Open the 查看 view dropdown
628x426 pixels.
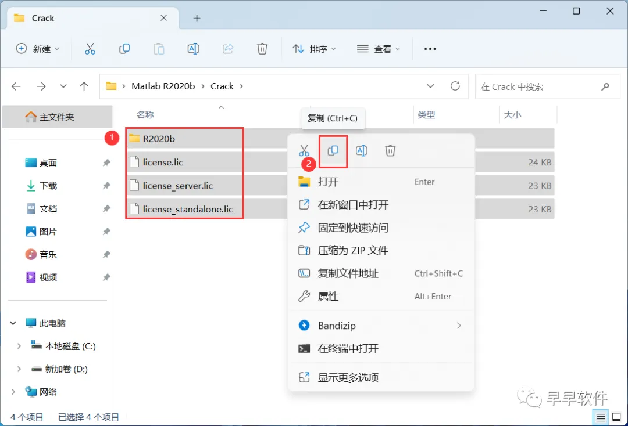pyautogui.click(x=379, y=49)
